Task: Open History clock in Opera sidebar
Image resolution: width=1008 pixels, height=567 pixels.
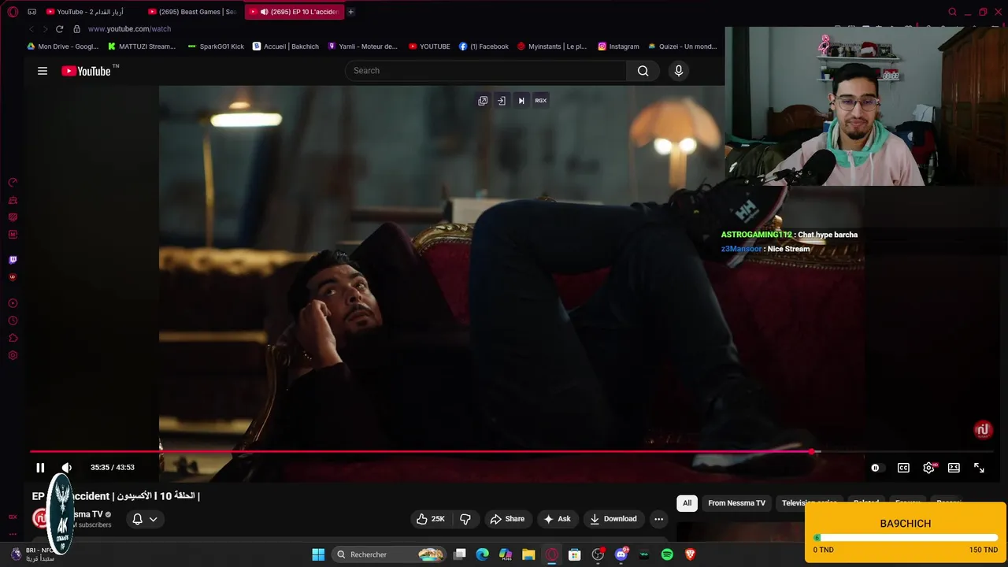Action: 13,321
